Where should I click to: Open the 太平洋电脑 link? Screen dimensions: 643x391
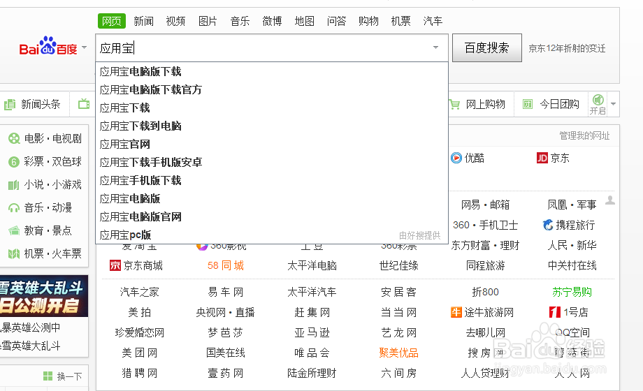(312, 265)
